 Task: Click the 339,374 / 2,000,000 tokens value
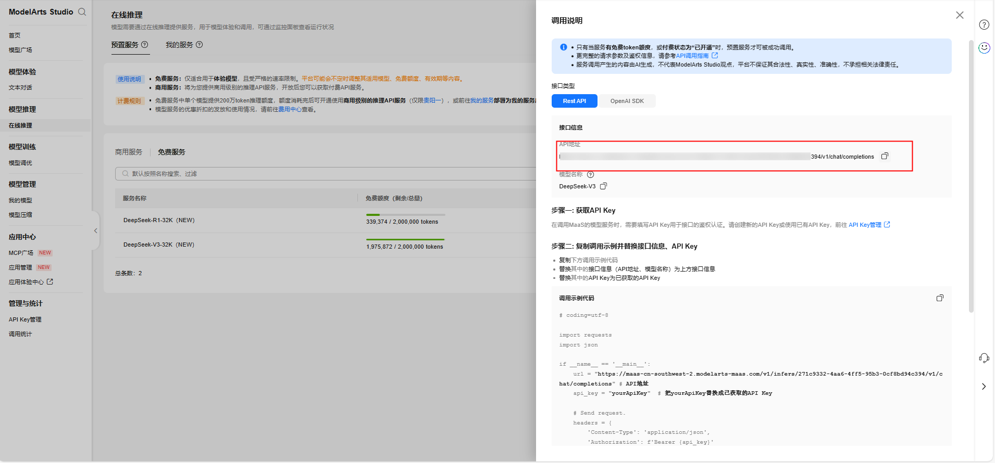point(402,222)
